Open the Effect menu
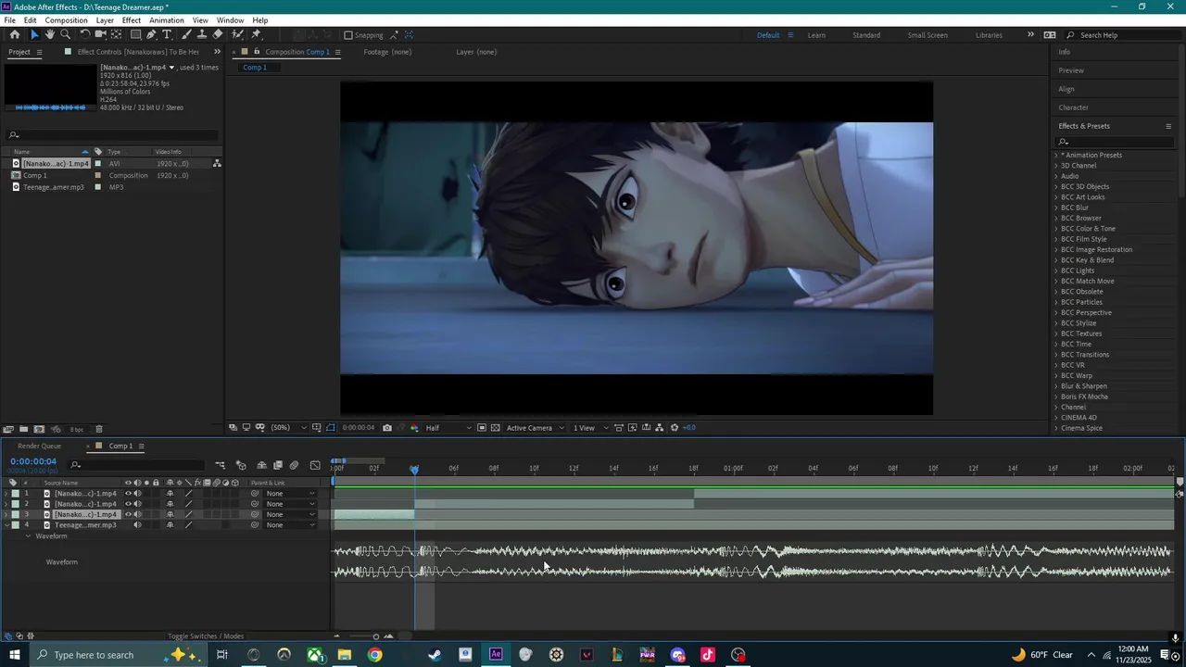The image size is (1186, 667). coord(132,20)
